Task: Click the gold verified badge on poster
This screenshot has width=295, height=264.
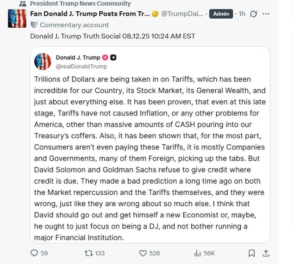Action: point(155,14)
